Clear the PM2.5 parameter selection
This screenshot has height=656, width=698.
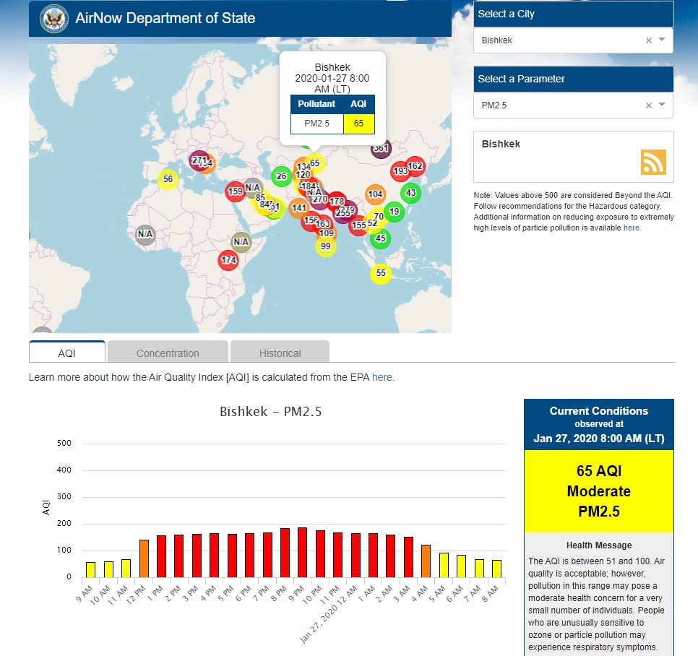648,105
